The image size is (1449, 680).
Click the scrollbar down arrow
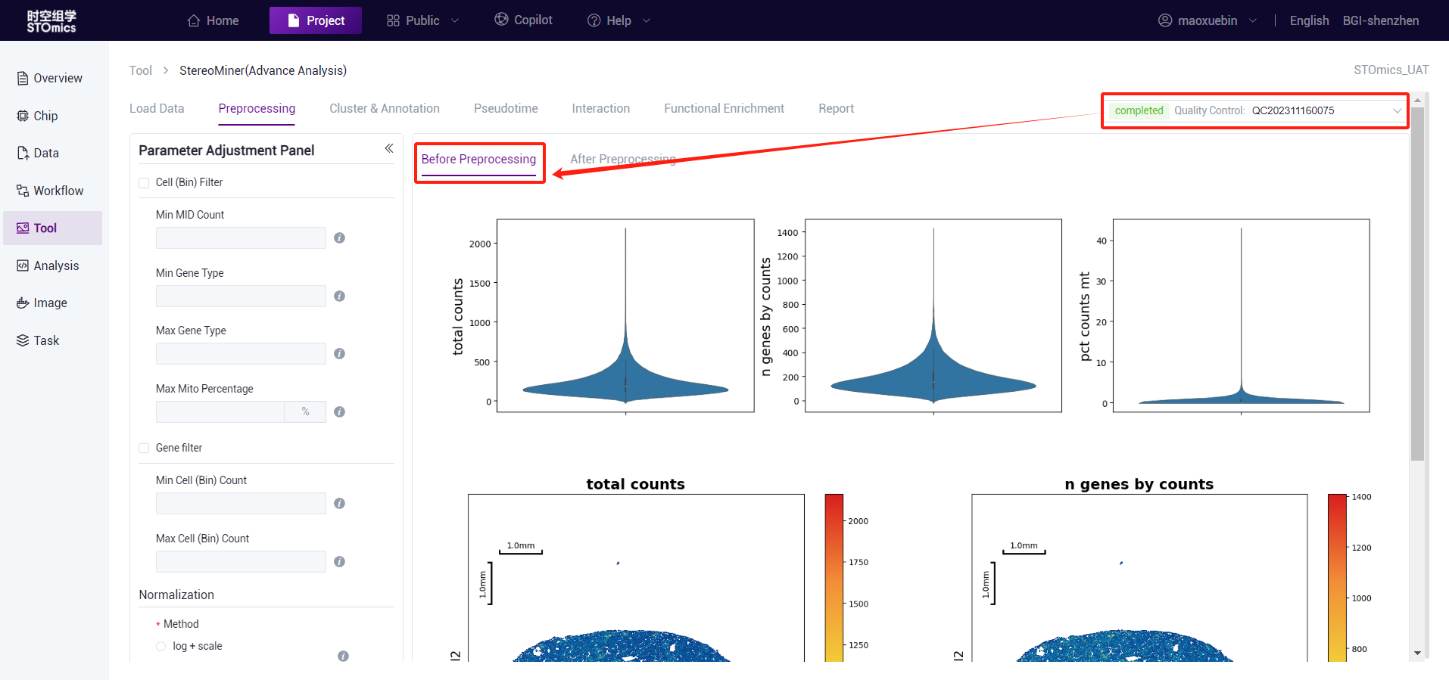(x=1417, y=653)
